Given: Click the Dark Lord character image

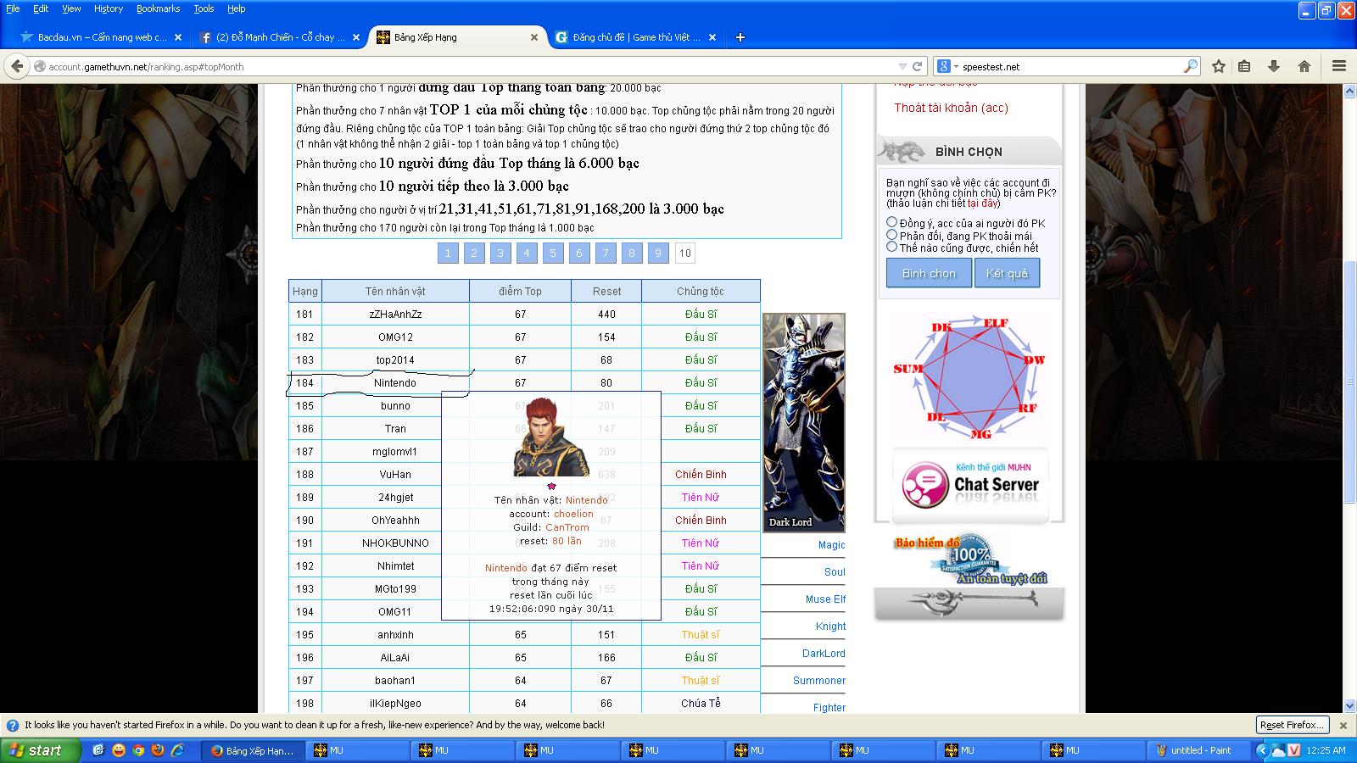Looking at the screenshot, I should pos(804,422).
